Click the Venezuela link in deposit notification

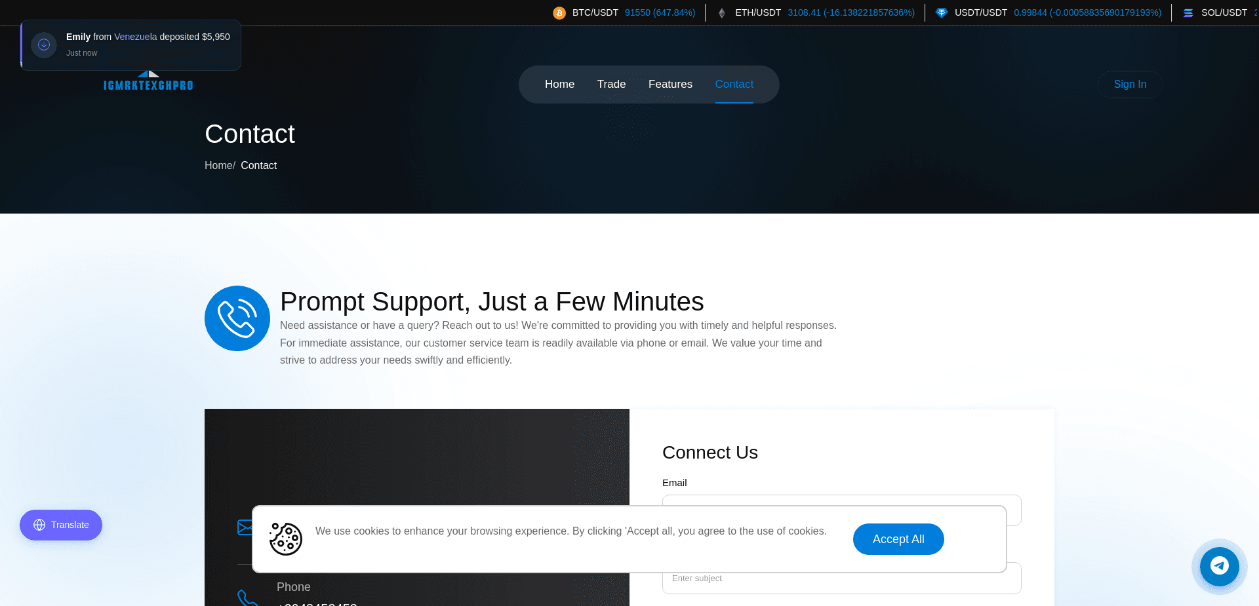tap(135, 37)
